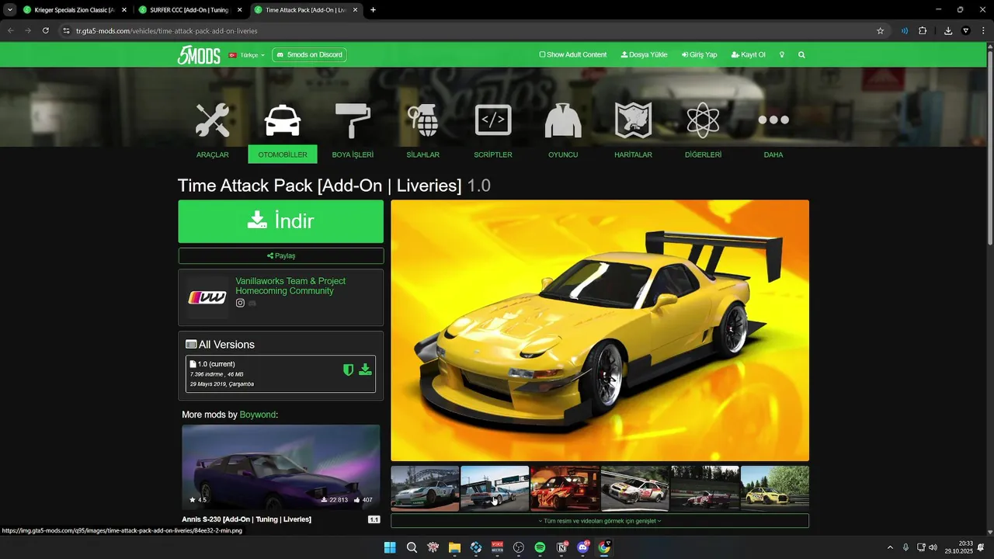The image size is (994, 559).
Task: Open Windows search from the taskbar
Action: coord(412,547)
